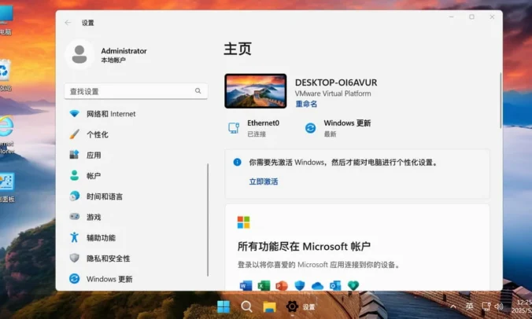
Task: Open network status icon in the system tray
Action: pyautogui.click(x=486, y=306)
